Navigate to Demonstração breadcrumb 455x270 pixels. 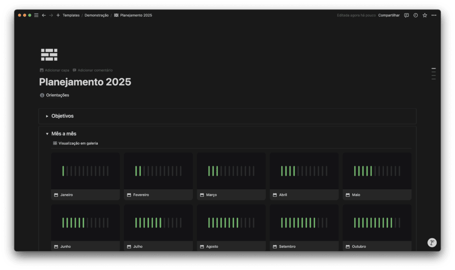click(96, 15)
